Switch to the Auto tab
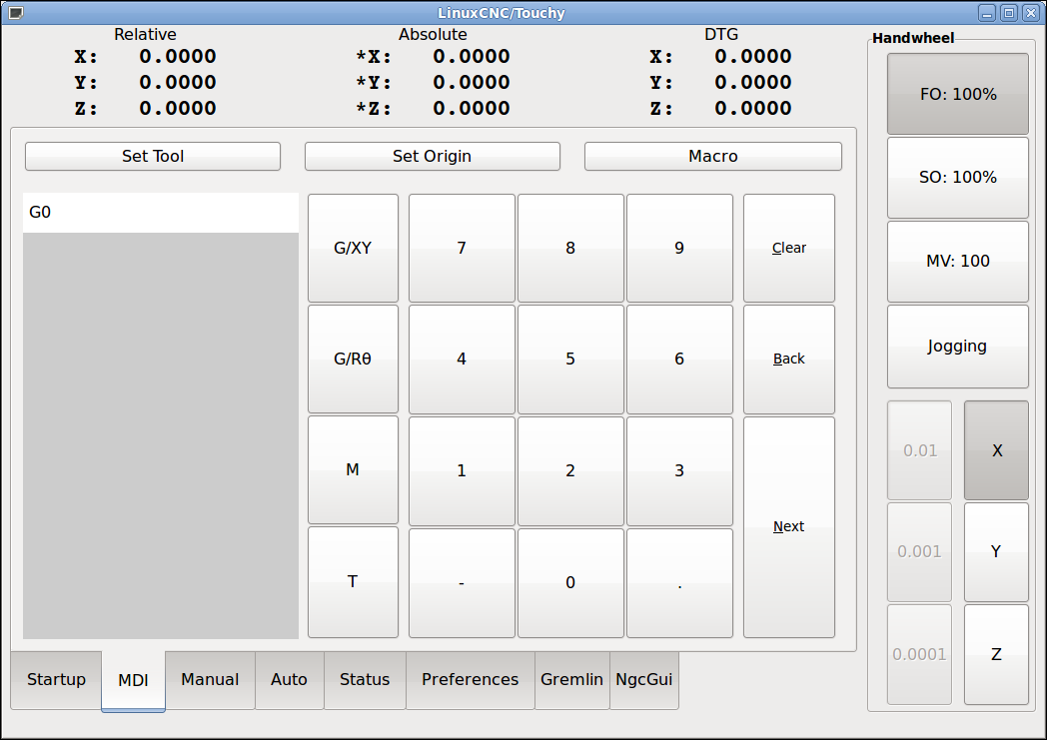Screen dimensions: 1047x740 pyautogui.click(x=289, y=680)
